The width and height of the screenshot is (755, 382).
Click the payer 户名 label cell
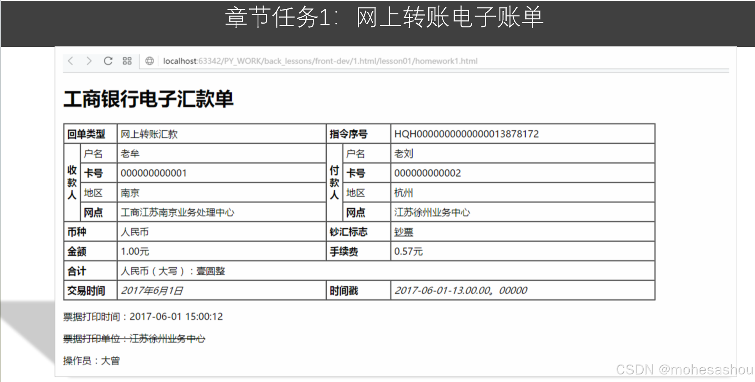pyautogui.click(x=367, y=153)
